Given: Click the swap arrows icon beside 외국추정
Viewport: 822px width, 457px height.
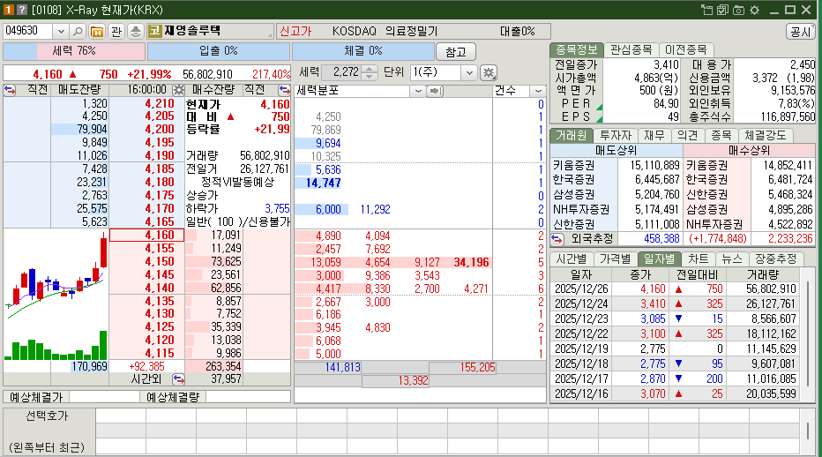Looking at the screenshot, I should pos(557,239).
